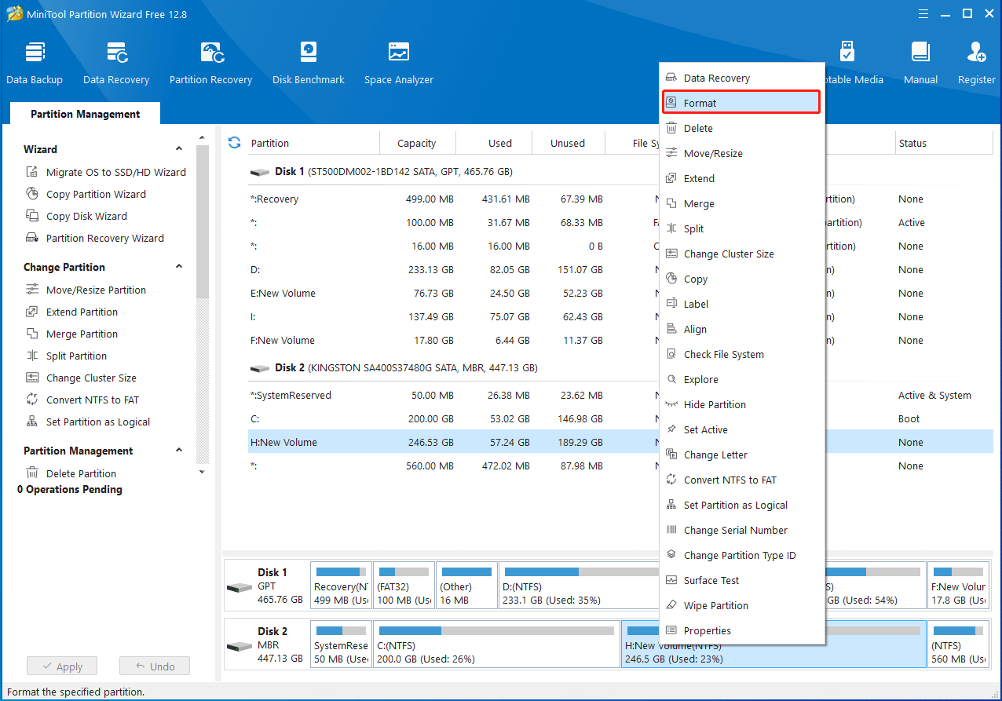Select Format in the context menu
The height and width of the screenshot is (701, 1002).
pos(741,103)
